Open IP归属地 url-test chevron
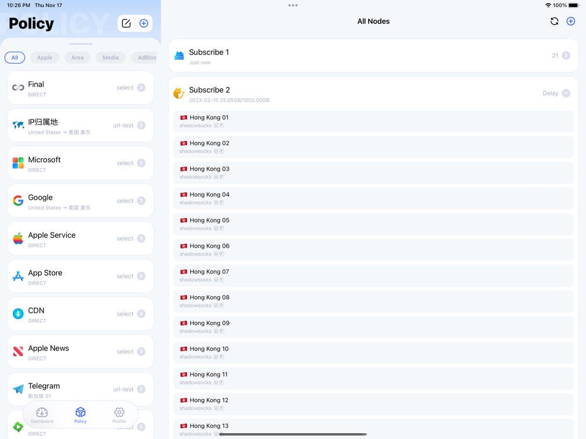The height and width of the screenshot is (439, 586). (x=141, y=125)
